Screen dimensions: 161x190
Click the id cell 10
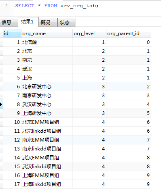coord(12,122)
